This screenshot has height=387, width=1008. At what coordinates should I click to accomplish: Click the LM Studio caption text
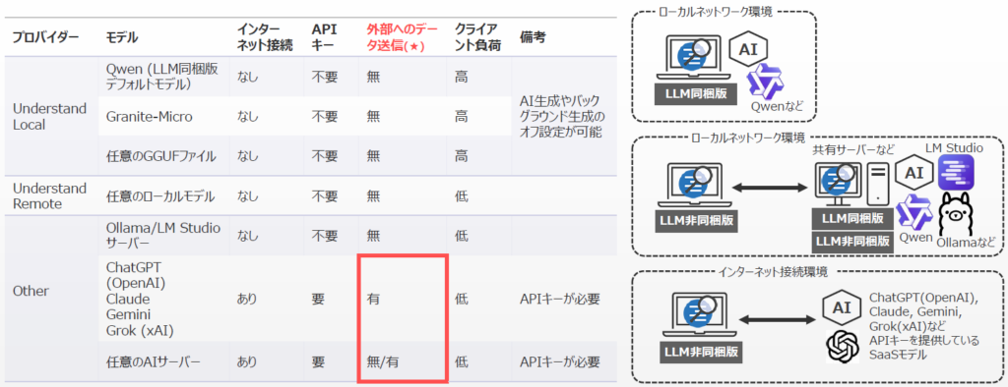pyautogui.click(x=954, y=148)
